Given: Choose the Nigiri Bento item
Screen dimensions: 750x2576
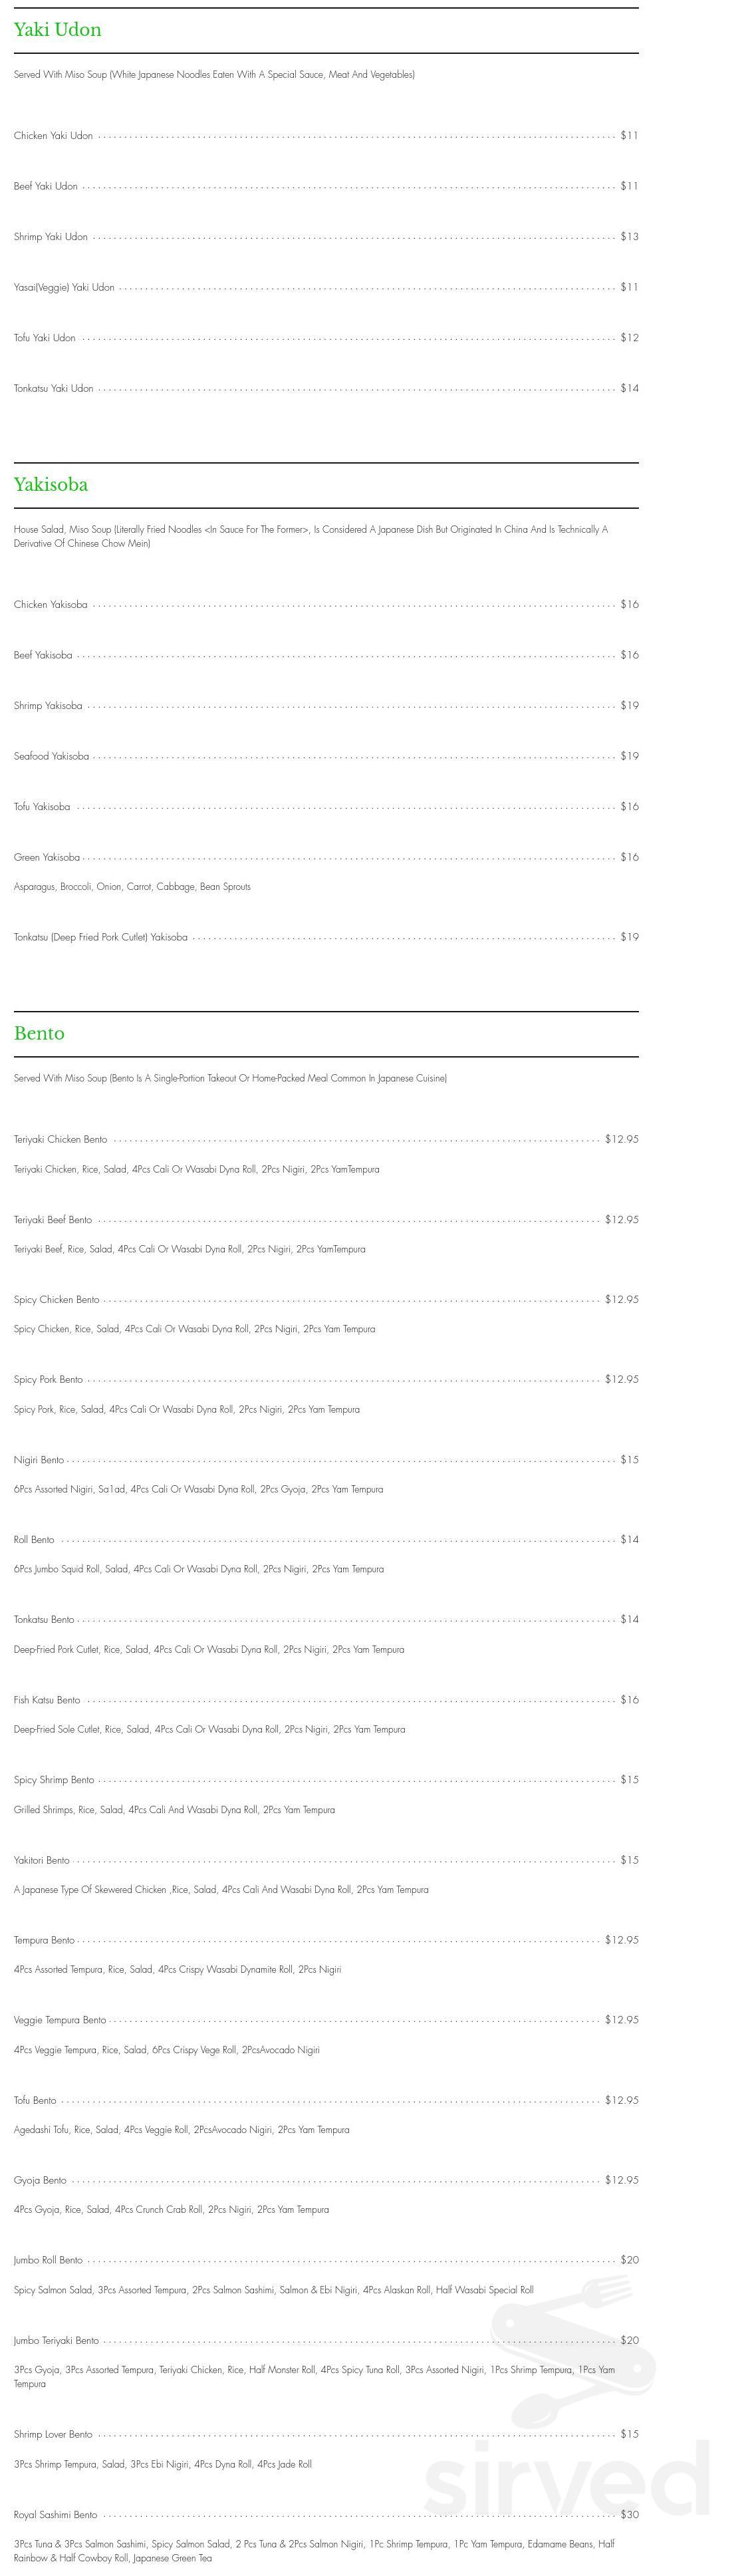Looking at the screenshot, I should (x=39, y=1460).
